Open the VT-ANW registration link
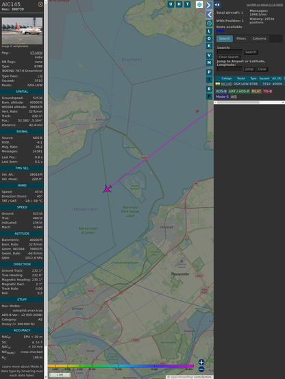285x379 pixels. [36, 53]
